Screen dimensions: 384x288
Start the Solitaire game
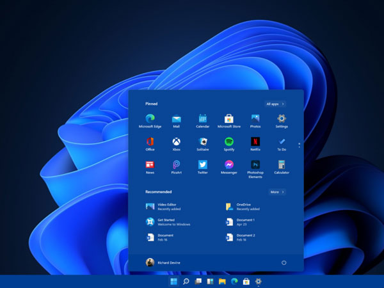click(x=202, y=144)
